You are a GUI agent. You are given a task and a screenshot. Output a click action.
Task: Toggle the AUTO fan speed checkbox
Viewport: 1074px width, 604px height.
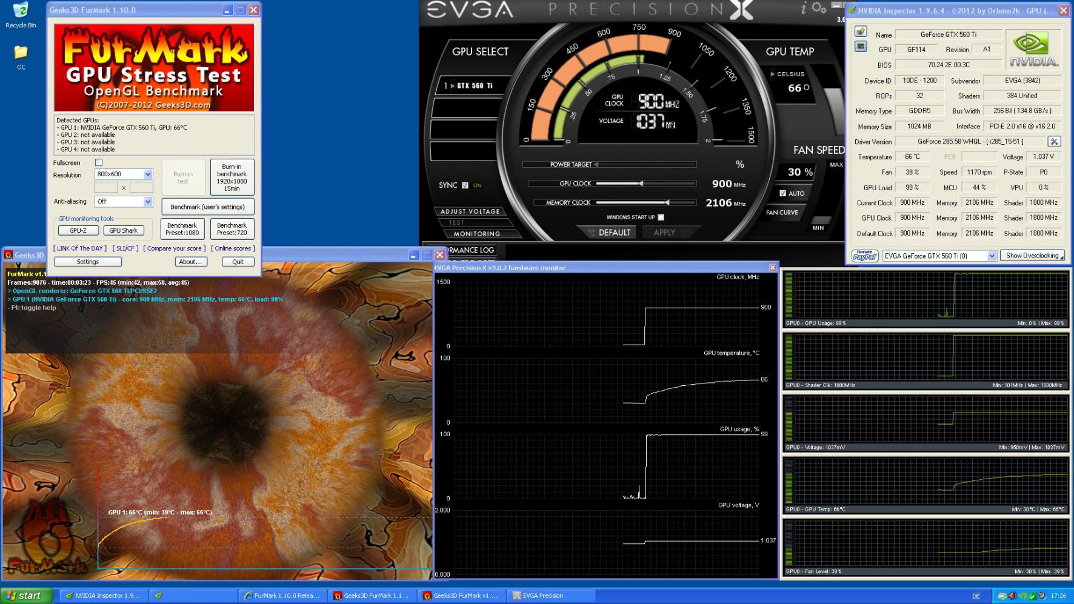click(x=782, y=193)
